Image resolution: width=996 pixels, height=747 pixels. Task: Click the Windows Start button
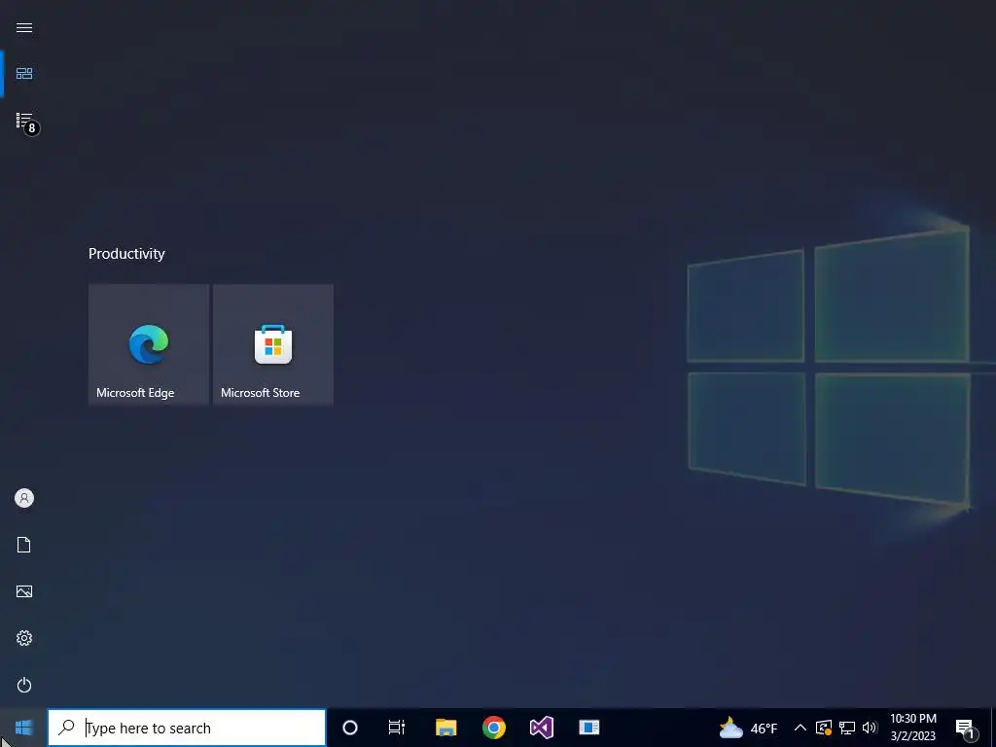coord(23,728)
